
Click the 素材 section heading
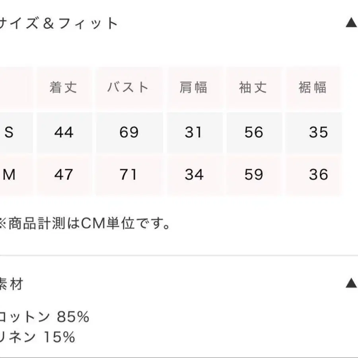pos(12,284)
